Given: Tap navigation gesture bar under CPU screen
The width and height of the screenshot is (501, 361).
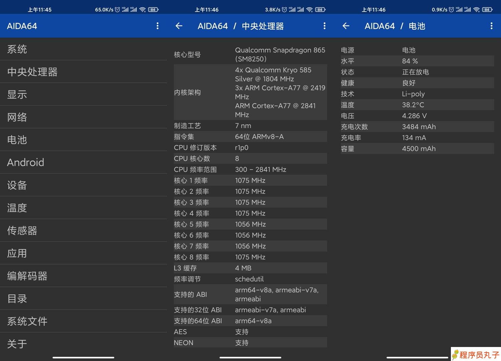Looking at the screenshot, I should [x=250, y=357].
